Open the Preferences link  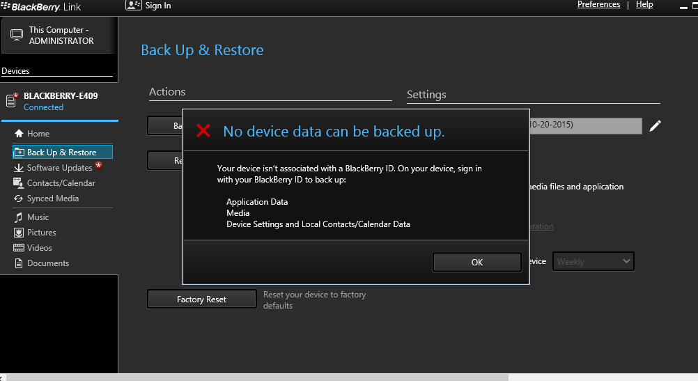[598, 4]
